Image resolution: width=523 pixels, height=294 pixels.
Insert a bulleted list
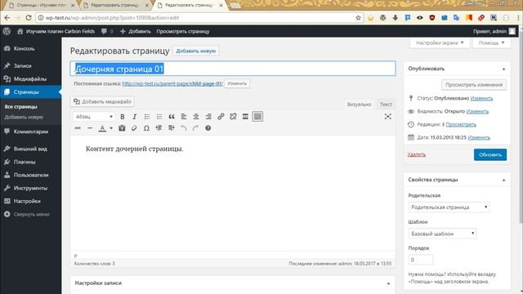(147, 117)
